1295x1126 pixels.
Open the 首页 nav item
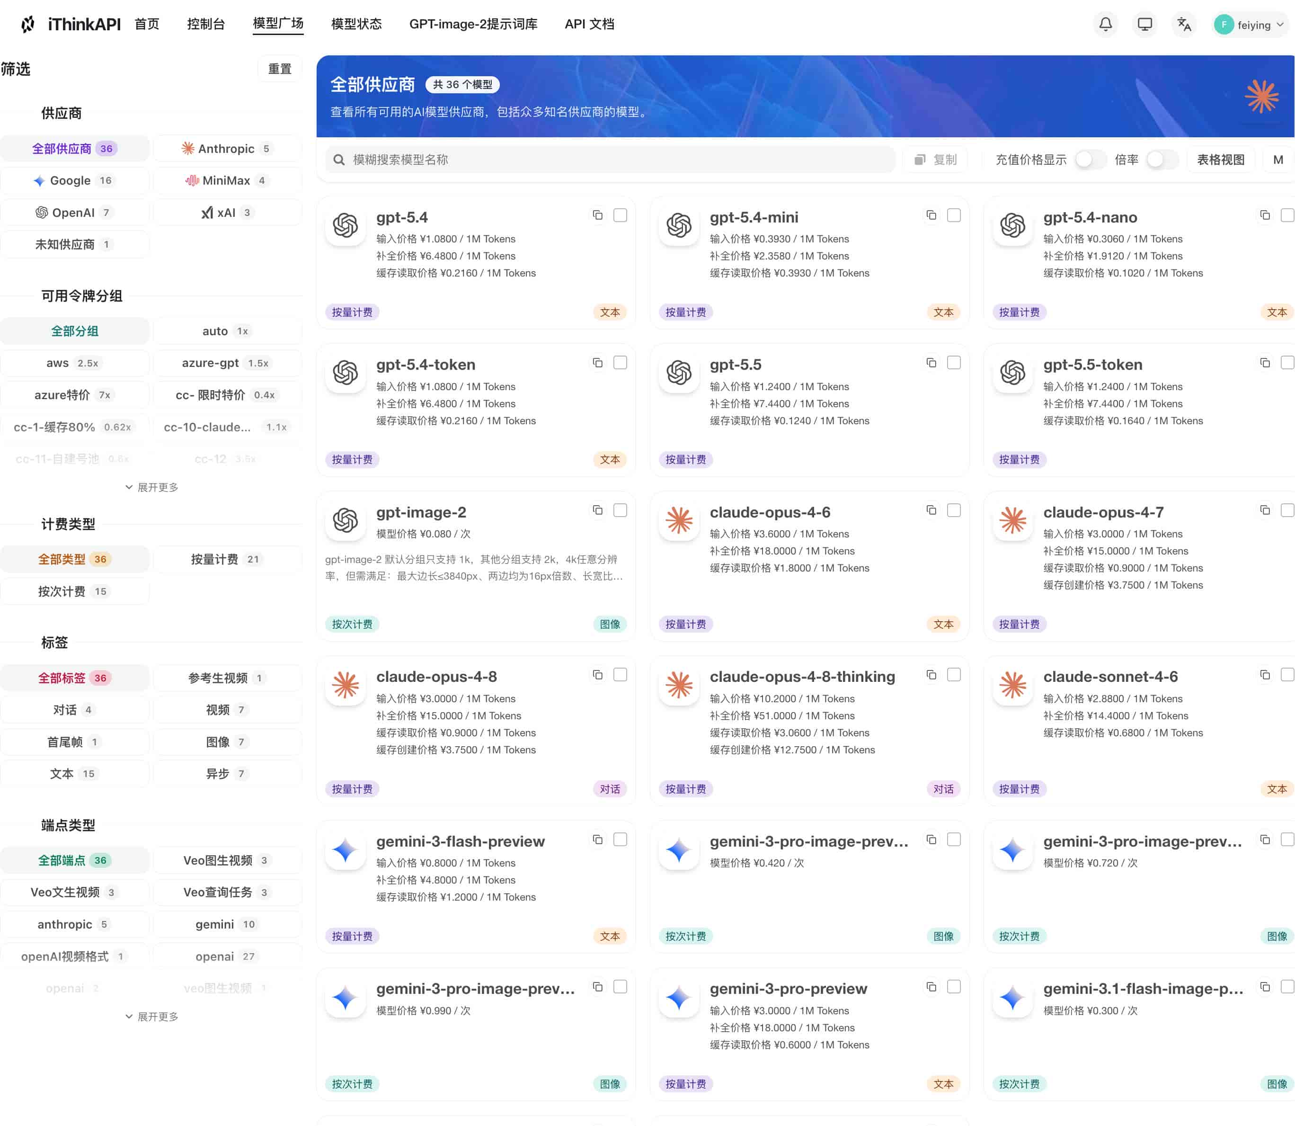(147, 24)
